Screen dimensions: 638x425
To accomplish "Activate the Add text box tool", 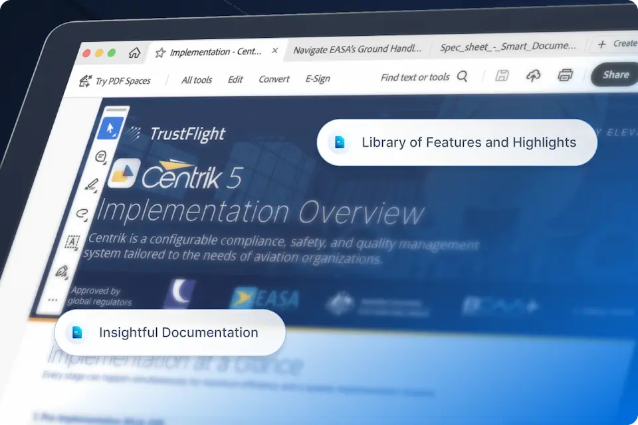I will pos(72,242).
